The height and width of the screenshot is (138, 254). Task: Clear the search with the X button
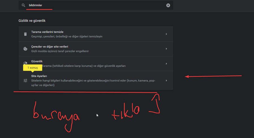(168, 5)
